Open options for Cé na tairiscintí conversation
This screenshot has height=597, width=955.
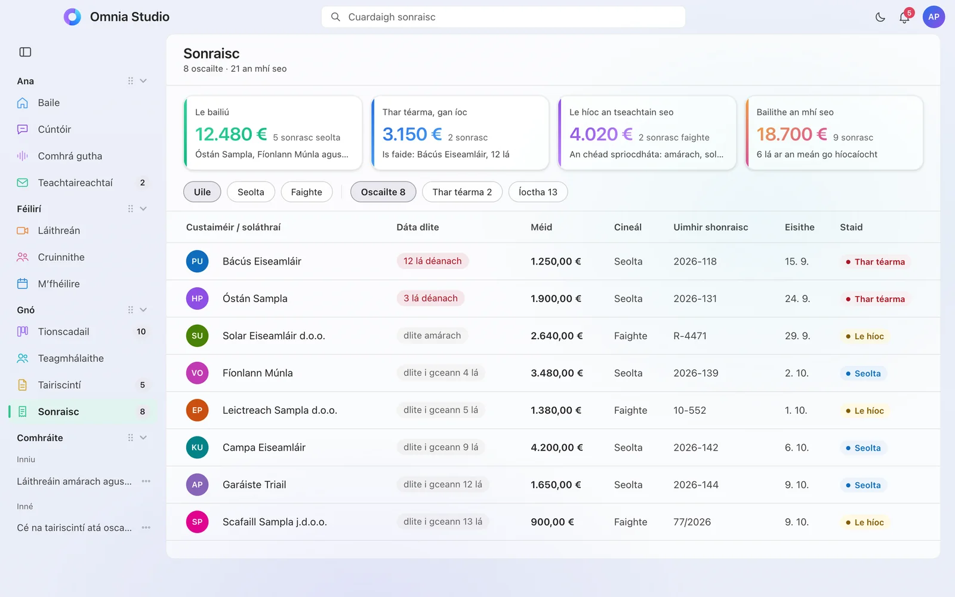(x=146, y=528)
